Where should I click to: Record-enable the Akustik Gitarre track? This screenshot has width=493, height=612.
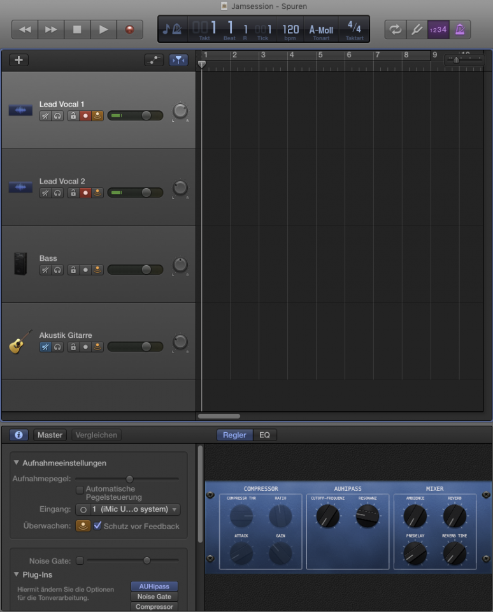pyautogui.click(x=85, y=347)
